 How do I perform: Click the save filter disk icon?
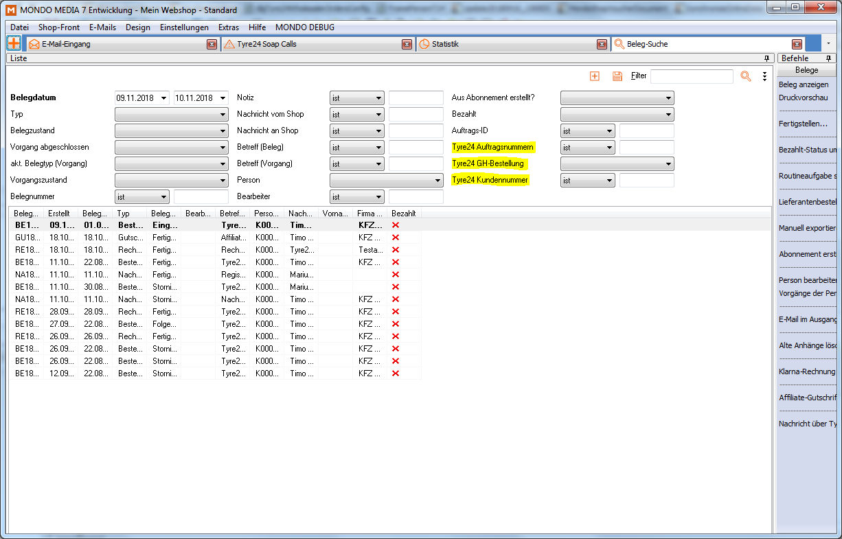coord(617,76)
